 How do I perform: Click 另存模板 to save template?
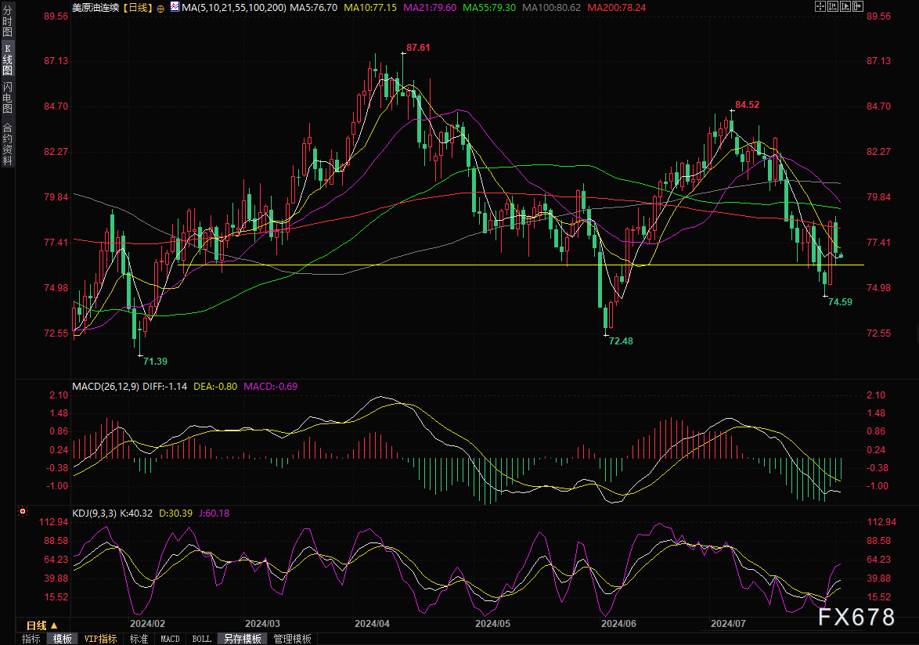click(x=243, y=639)
